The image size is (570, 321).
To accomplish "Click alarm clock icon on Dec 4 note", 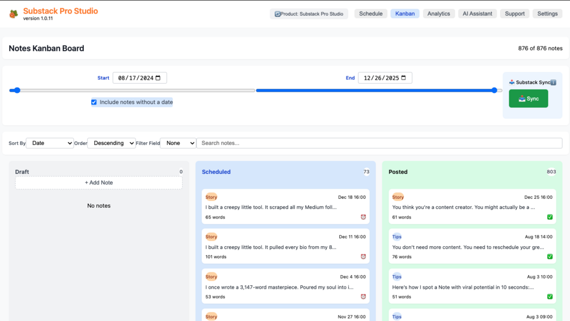I will point(363,296).
